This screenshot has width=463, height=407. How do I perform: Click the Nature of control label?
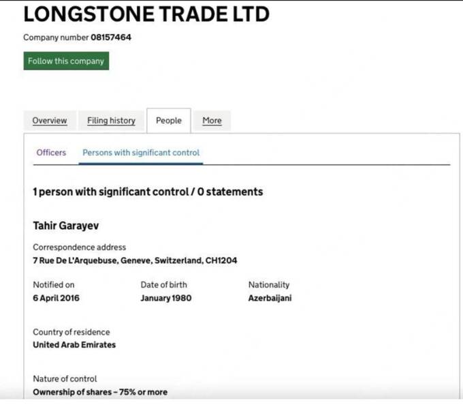coord(65,378)
